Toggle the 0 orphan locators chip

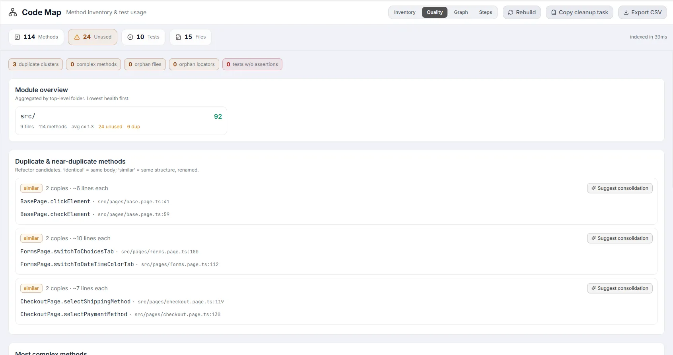tap(194, 64)
